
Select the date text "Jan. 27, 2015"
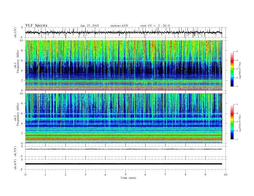pyautogui.click(x=89, y=26)
